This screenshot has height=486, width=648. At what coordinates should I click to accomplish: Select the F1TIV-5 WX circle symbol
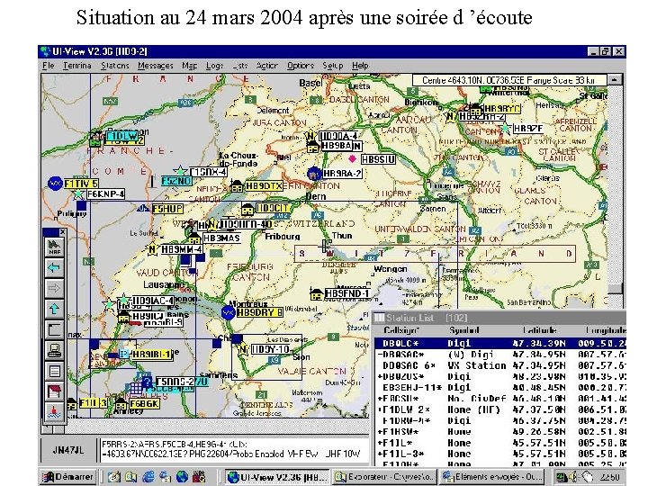coord(55,183)
